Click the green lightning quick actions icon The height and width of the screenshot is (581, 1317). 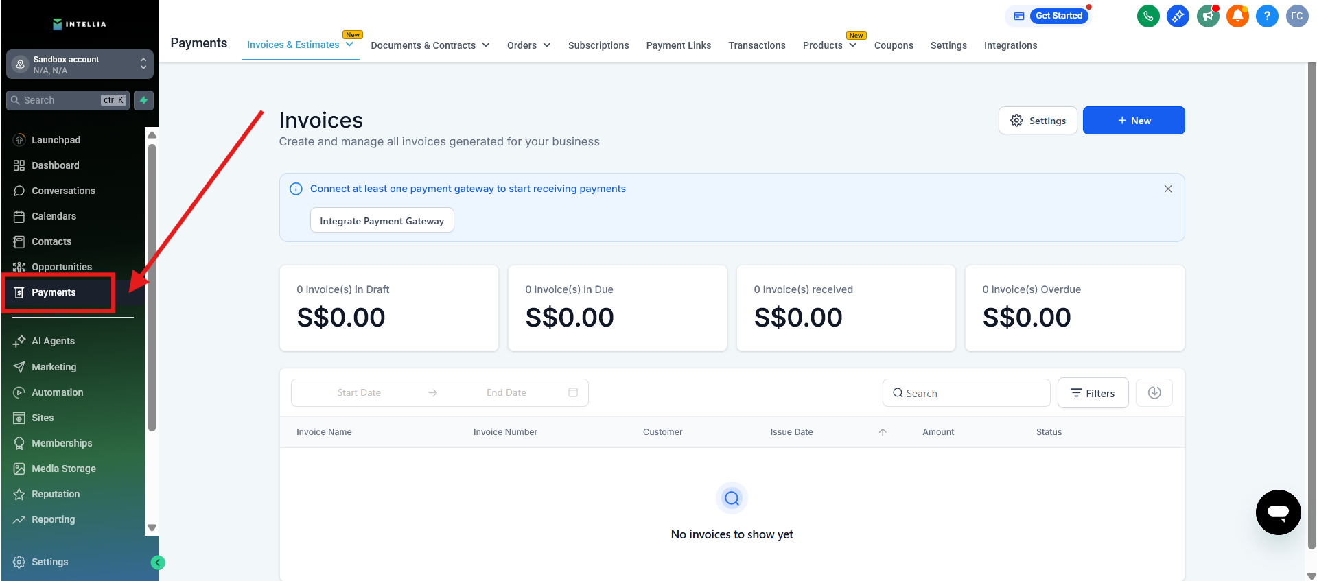point(143,100)
